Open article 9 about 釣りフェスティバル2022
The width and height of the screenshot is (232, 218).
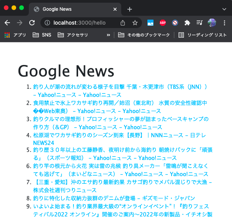(x=123, y=210)
